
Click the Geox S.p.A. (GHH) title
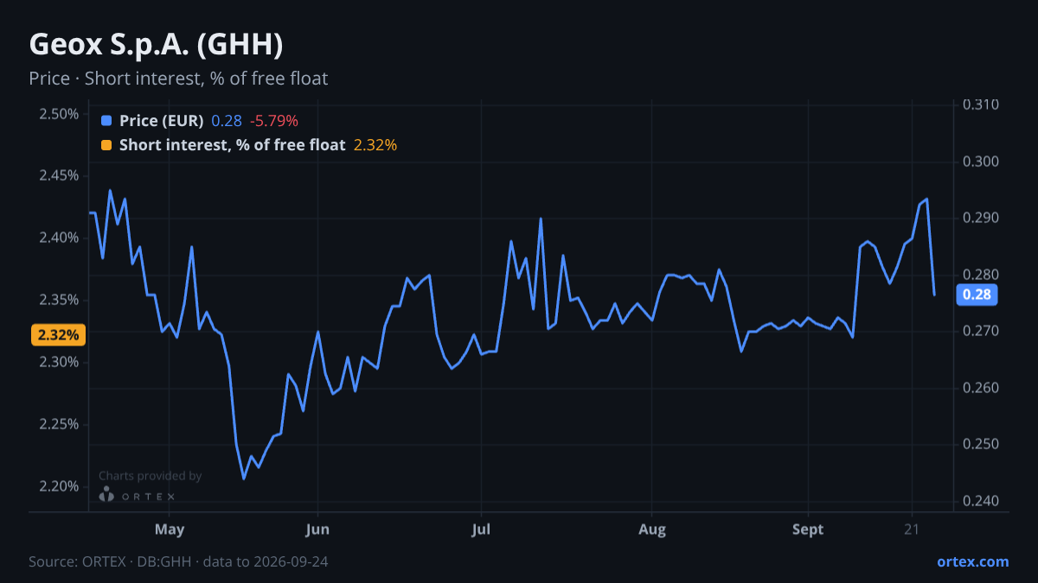pyautogui.click(x=157, y=44)
